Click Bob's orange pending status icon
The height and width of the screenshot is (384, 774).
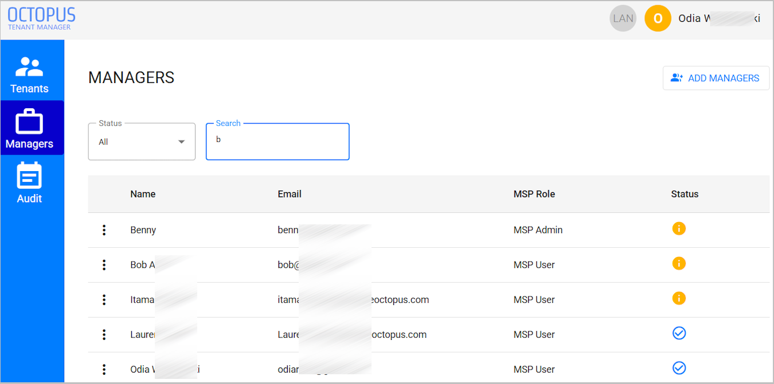click(679, 264)
